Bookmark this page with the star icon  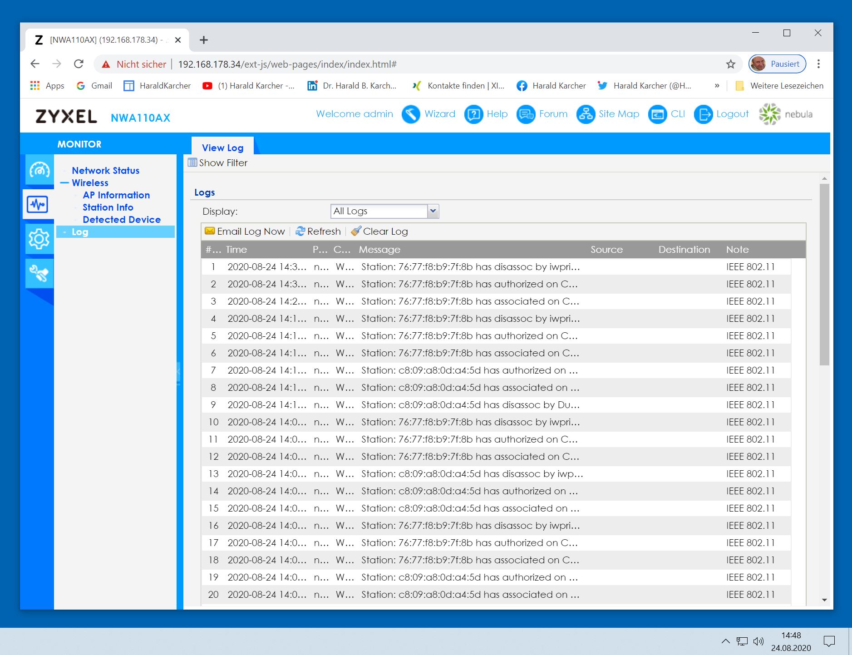click(730, 64)
